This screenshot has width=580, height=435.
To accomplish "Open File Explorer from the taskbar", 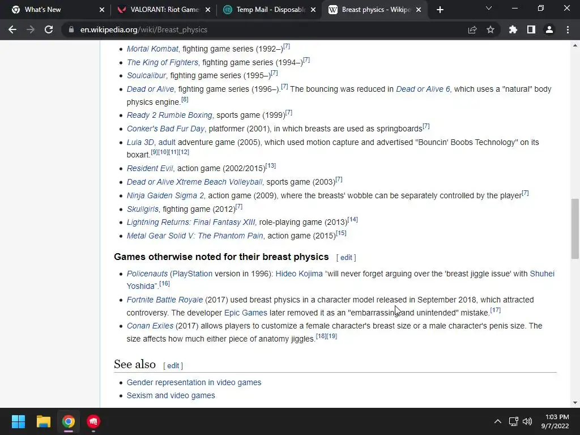I will [43, 421].
